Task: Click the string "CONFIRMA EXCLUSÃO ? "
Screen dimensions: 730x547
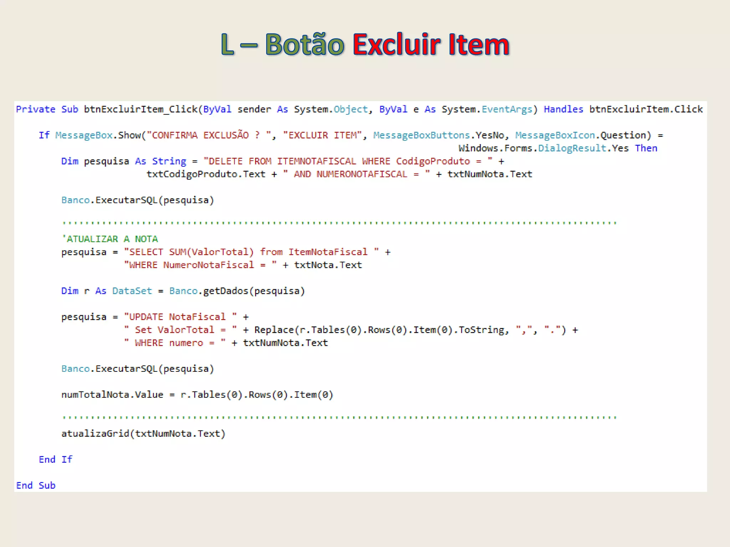Action: click(209, 135)
